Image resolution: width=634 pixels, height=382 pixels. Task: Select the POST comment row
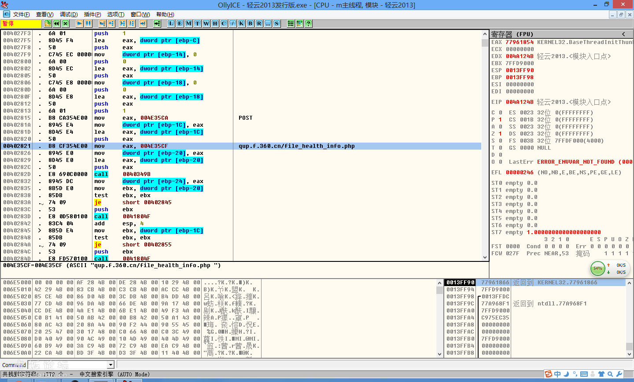pos(246,118)
